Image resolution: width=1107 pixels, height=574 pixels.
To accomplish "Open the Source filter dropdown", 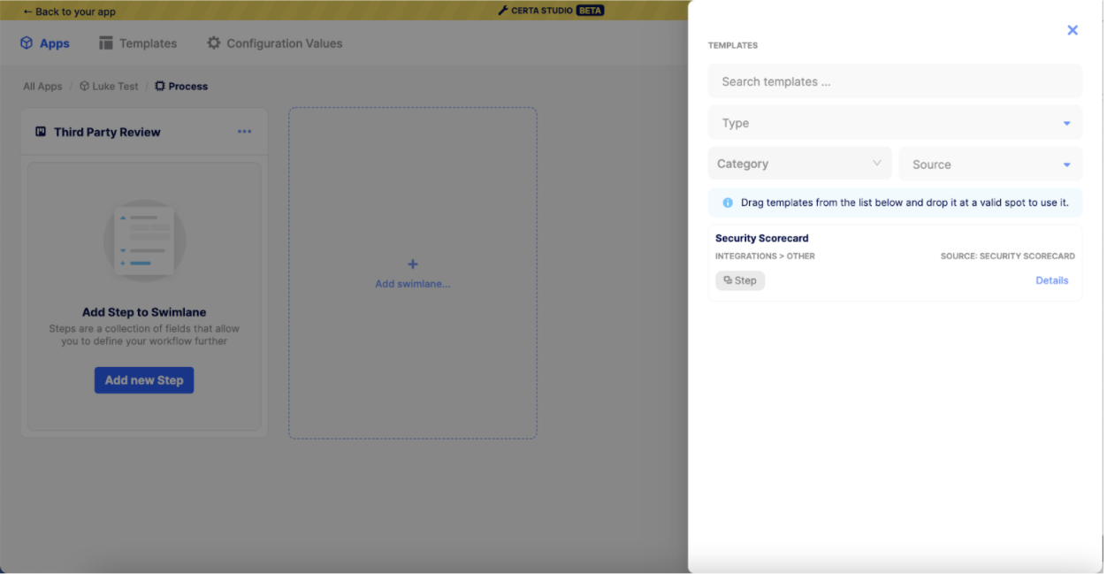I will pyautogui.click(x=990, y=165).
